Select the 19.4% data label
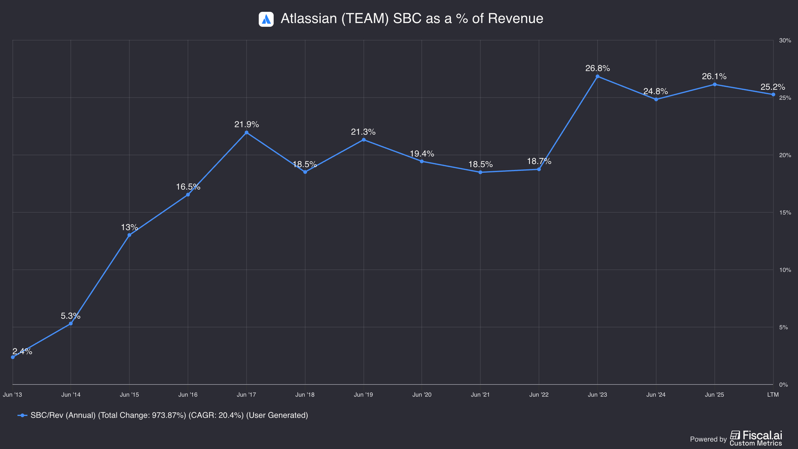This screenshot has height=449, width=798. point(422,154)
